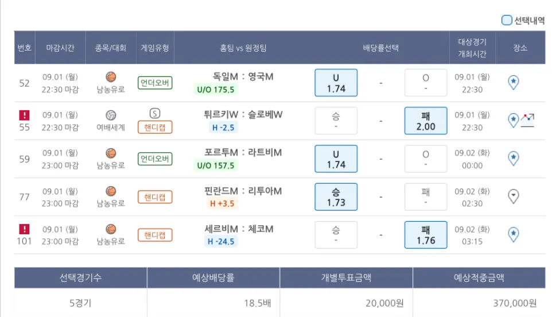The image size is (552, 317).
Task: Click the location pin for match 55
Action: point(514,120)
